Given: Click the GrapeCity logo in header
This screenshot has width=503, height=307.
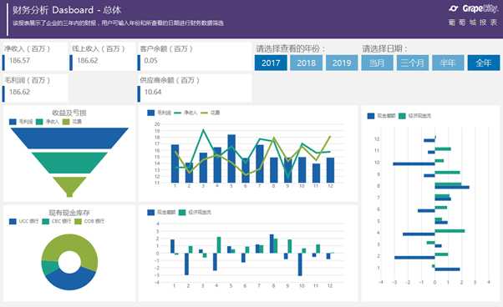Looking at the screenshot, I should tap(473, 8).
